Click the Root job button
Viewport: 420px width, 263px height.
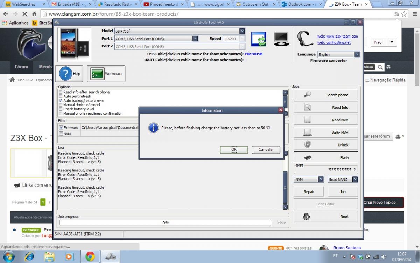click(x=326, y=216)
